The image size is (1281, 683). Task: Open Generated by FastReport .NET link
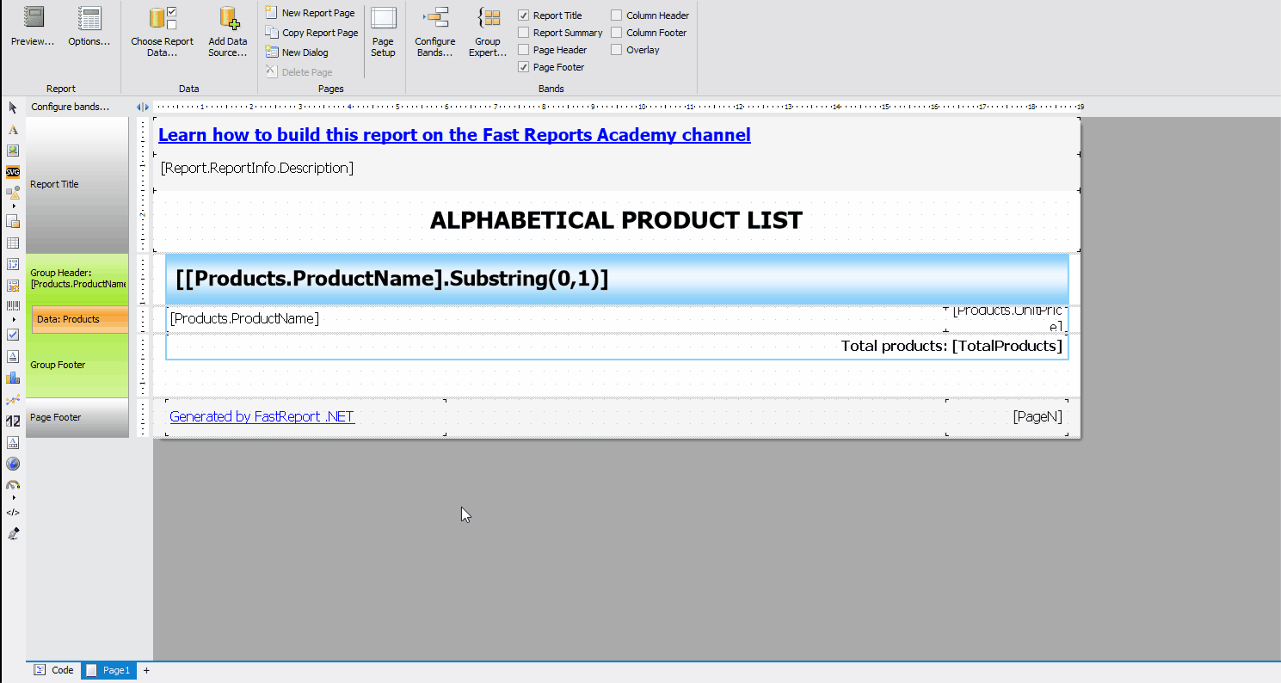click(262, 416)
